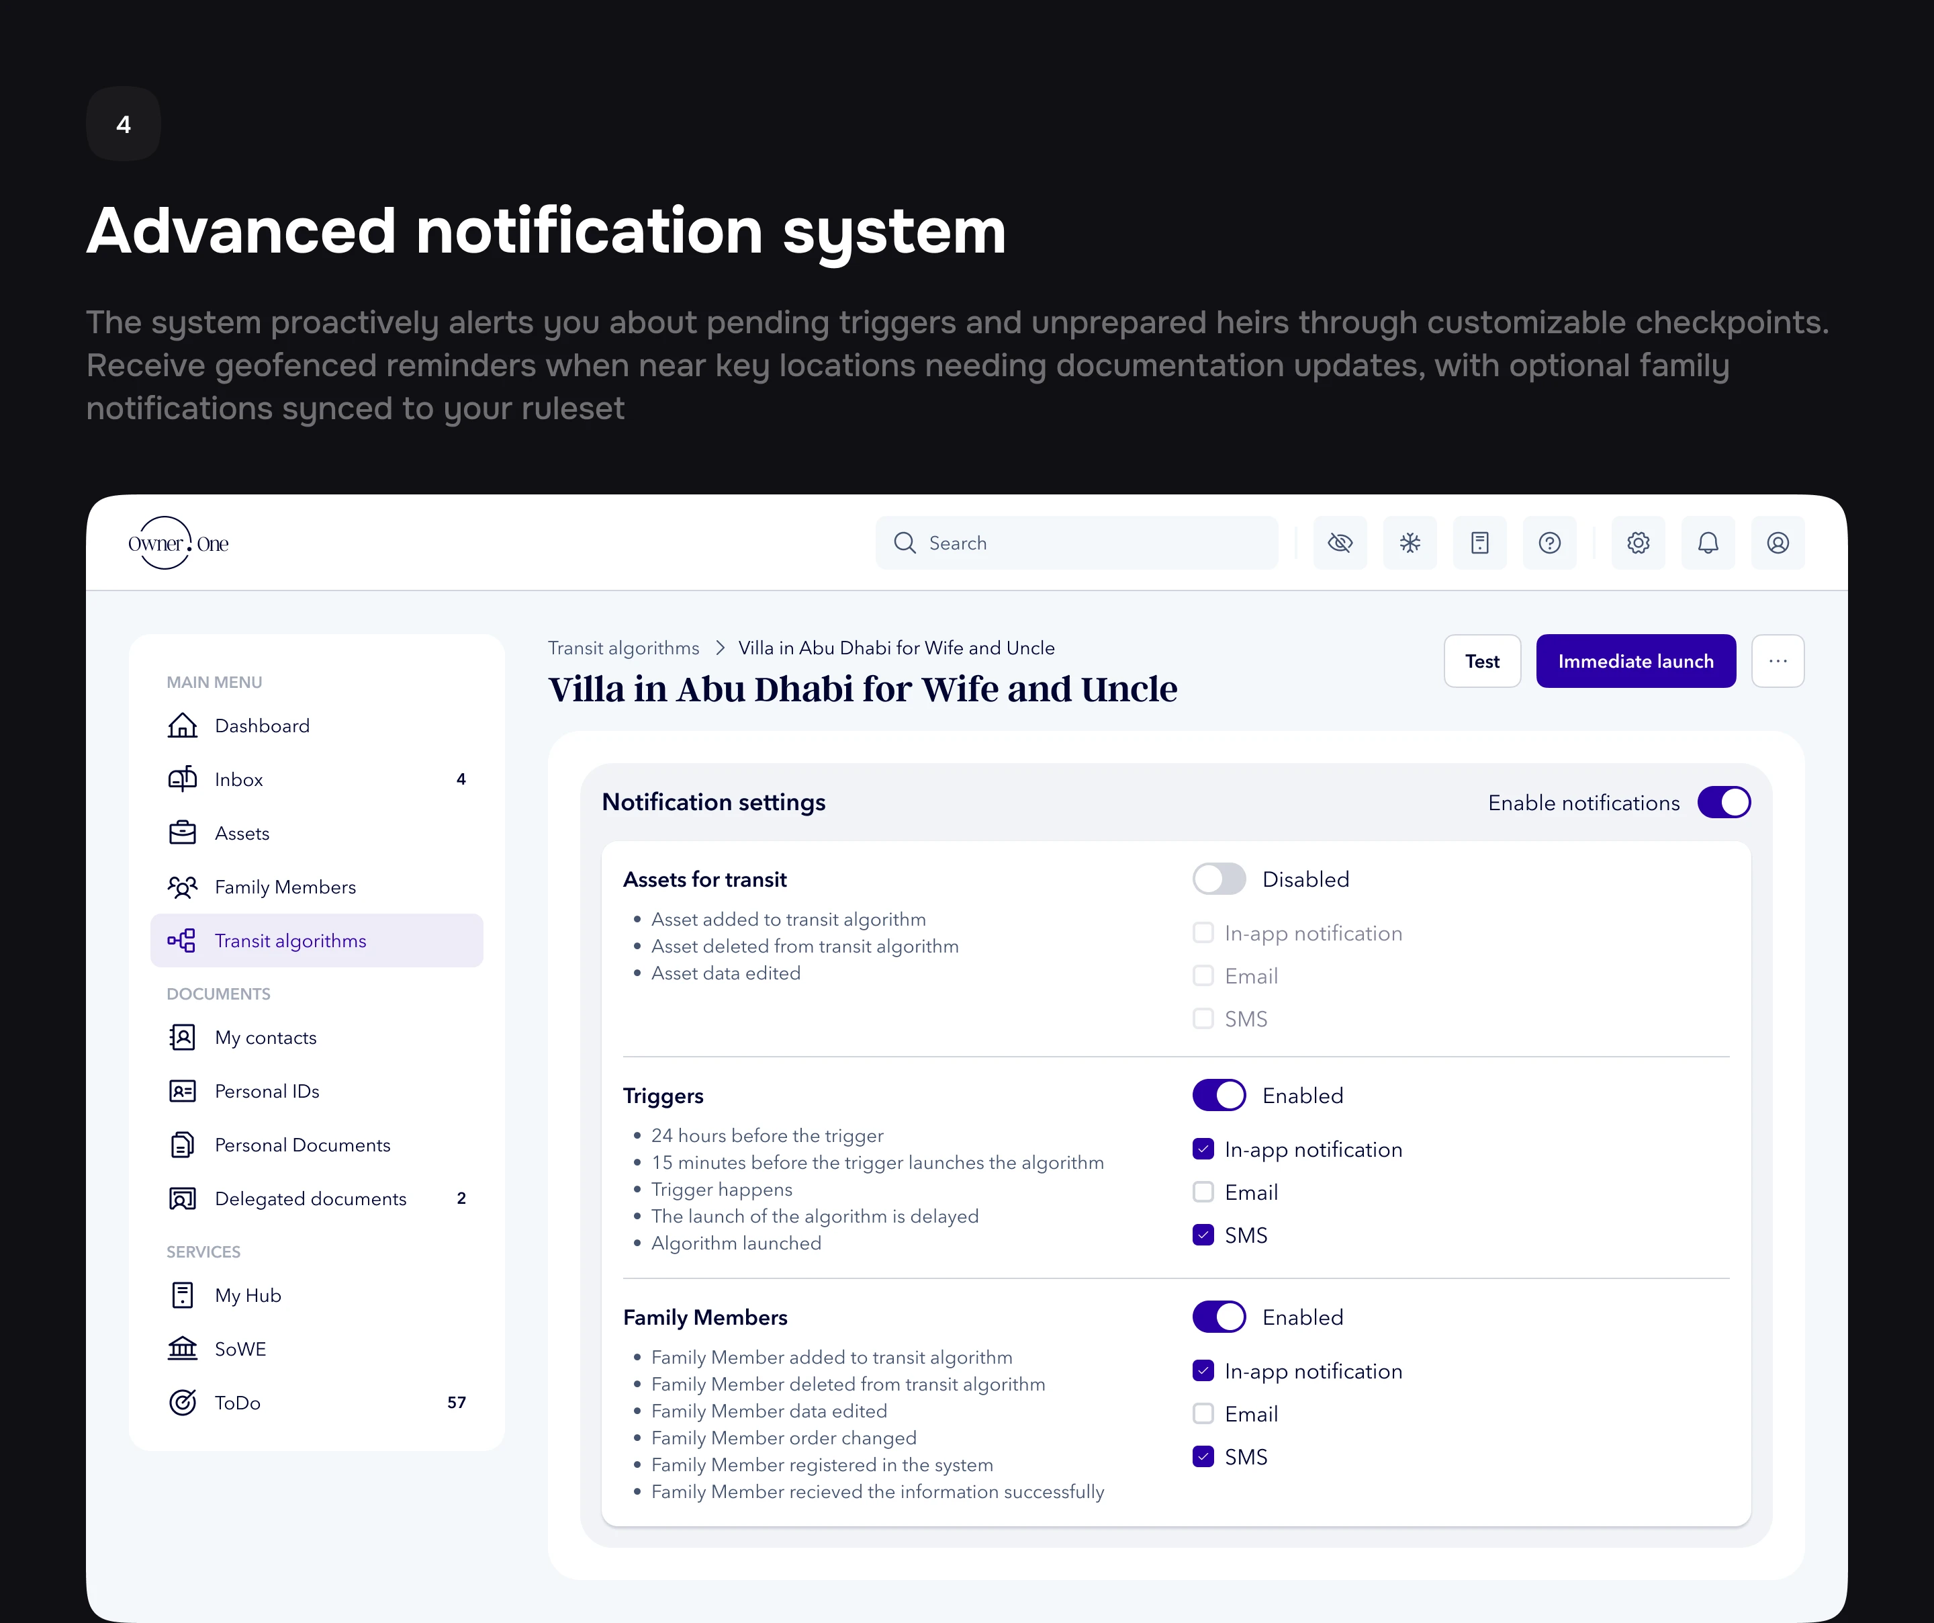Enable the Assets for transit toggle
This screenshot has height=1623, width=1934.
point(1219,879)
